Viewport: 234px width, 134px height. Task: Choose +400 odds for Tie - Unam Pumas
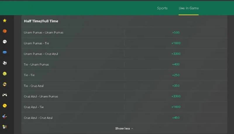click(x=176, y=65)
